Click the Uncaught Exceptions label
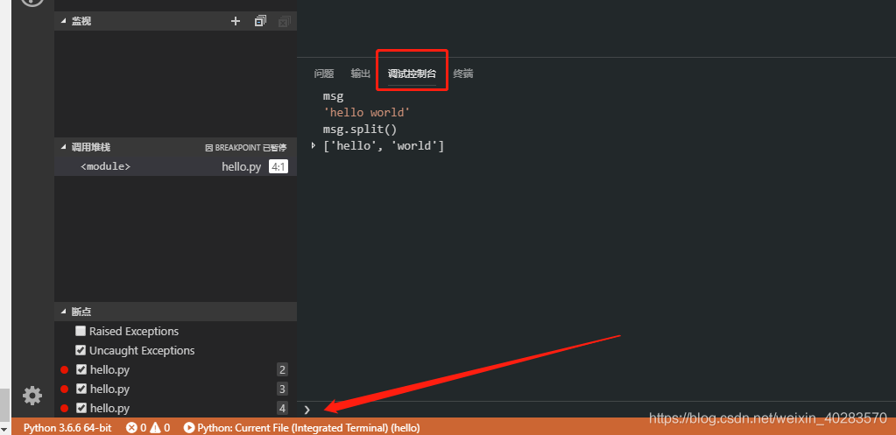 point(142,350)
